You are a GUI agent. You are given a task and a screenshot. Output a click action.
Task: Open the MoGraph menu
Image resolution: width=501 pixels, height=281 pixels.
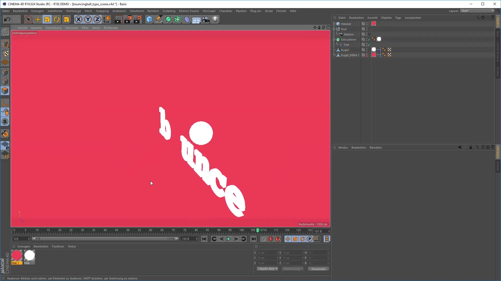tap(209, 11)
